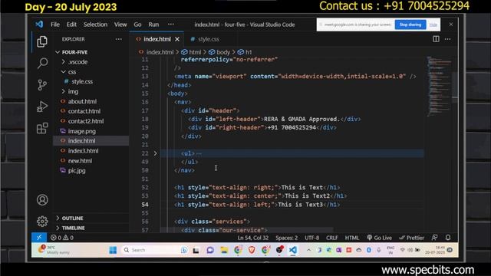The height and width of the screenshot is (276, 491).
Task: Open the File menu
Action: (x=55, y=25)
